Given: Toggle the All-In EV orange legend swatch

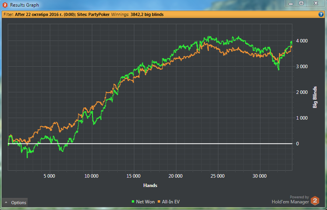Looking at the screenshot, I should (159, 202).
